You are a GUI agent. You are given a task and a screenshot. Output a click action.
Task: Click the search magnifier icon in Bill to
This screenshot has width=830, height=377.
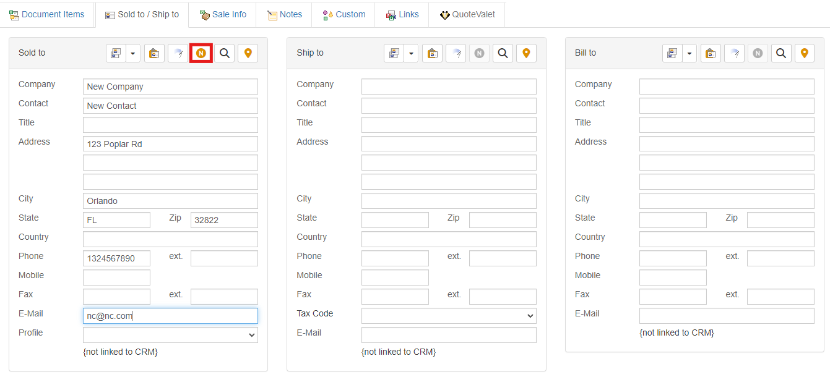pyautogui.click(x=781, y=54)
